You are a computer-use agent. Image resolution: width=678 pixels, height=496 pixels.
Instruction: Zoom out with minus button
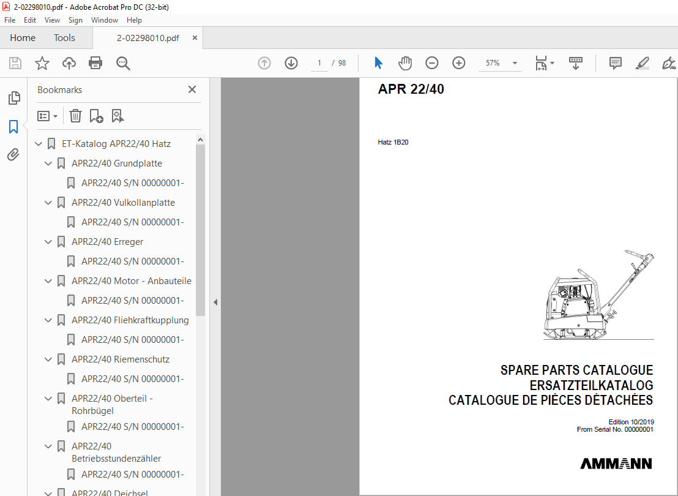(x=431, y=63)
